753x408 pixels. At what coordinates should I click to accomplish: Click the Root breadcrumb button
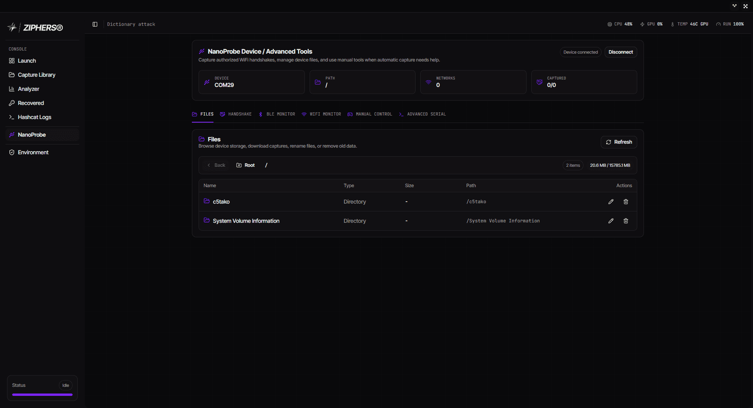[246, 165]
